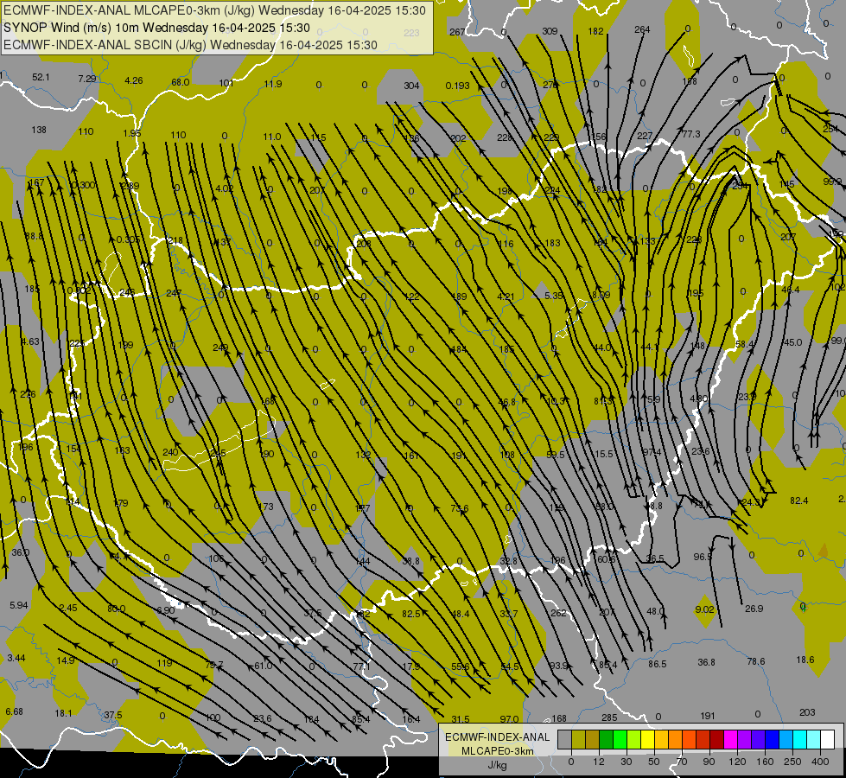Click the map value '309'
The image size is (846, 778).
tap(550, 31)
